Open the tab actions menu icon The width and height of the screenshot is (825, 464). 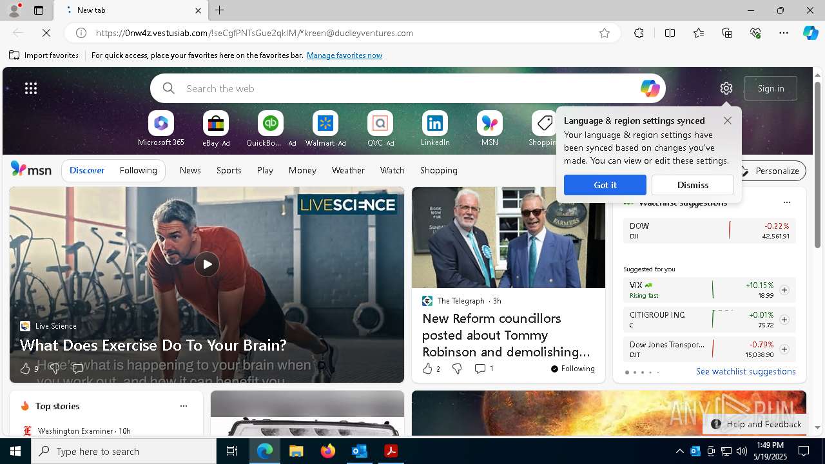click(x=39, y=10)
